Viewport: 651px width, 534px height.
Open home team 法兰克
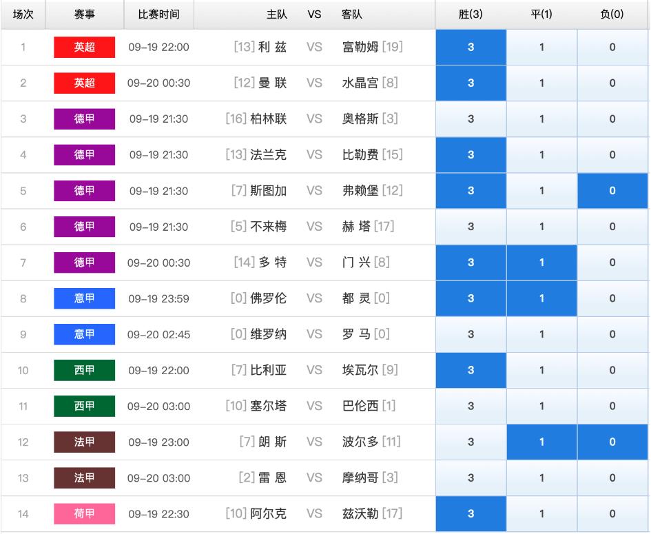[268, 155]
